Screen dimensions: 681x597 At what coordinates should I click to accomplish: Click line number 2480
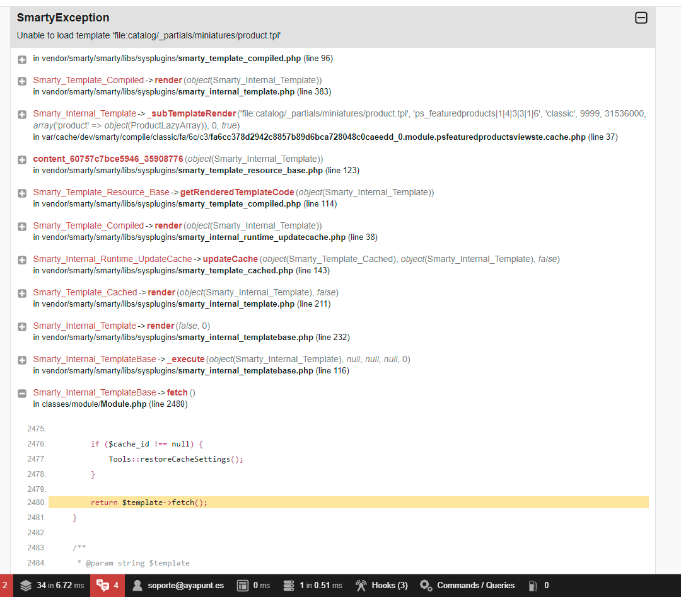(x=37, y=503)
